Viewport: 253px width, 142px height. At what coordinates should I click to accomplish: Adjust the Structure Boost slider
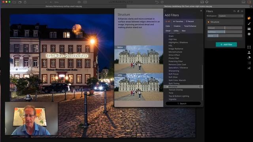coord(225,36)
